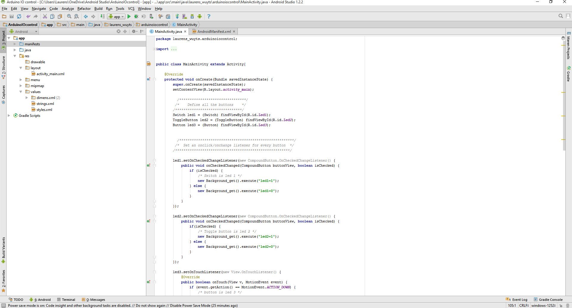Open the app run configuration dropdown
This screenshot has height=308, width=572.
point(116,16)
